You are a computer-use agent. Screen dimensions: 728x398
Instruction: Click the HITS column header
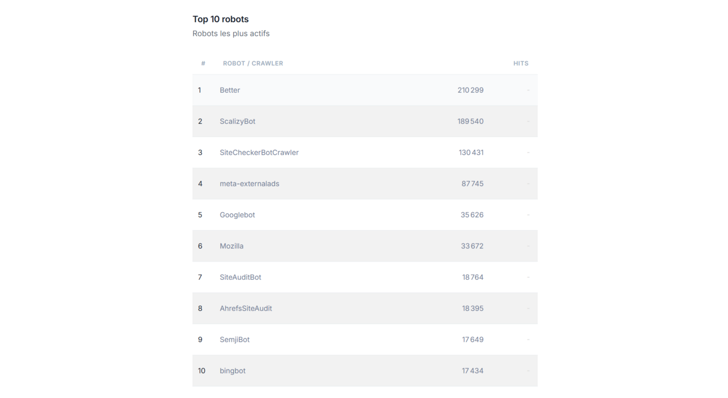(x=520, y=64)
